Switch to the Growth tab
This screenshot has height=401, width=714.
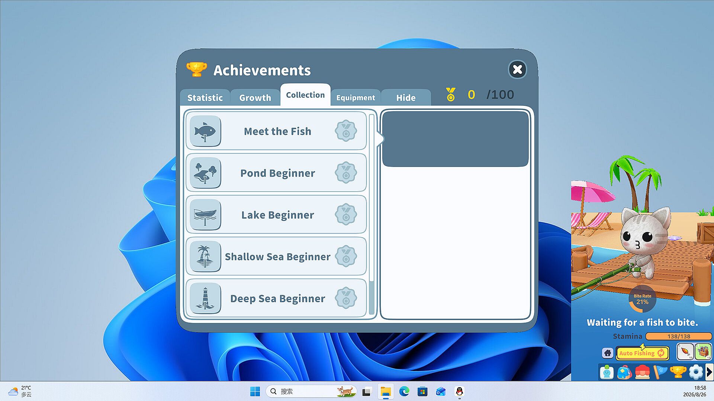[x=255, y=98]
